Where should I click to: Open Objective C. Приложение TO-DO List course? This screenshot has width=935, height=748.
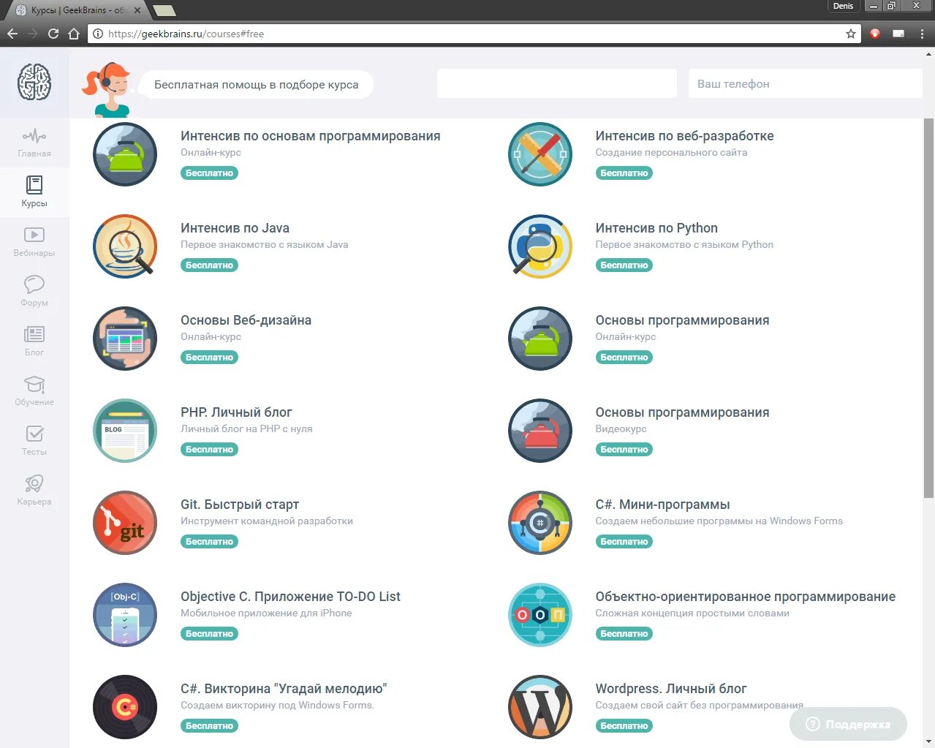click(x=290, y=597)
